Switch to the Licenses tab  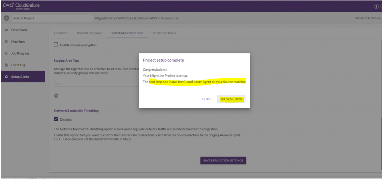pos(60,33)
